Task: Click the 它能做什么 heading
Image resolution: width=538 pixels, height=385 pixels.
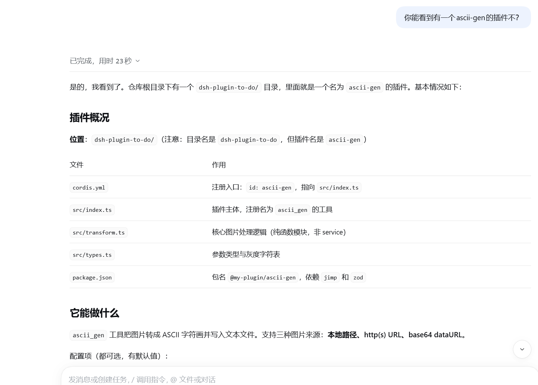Action: [94, 313]
